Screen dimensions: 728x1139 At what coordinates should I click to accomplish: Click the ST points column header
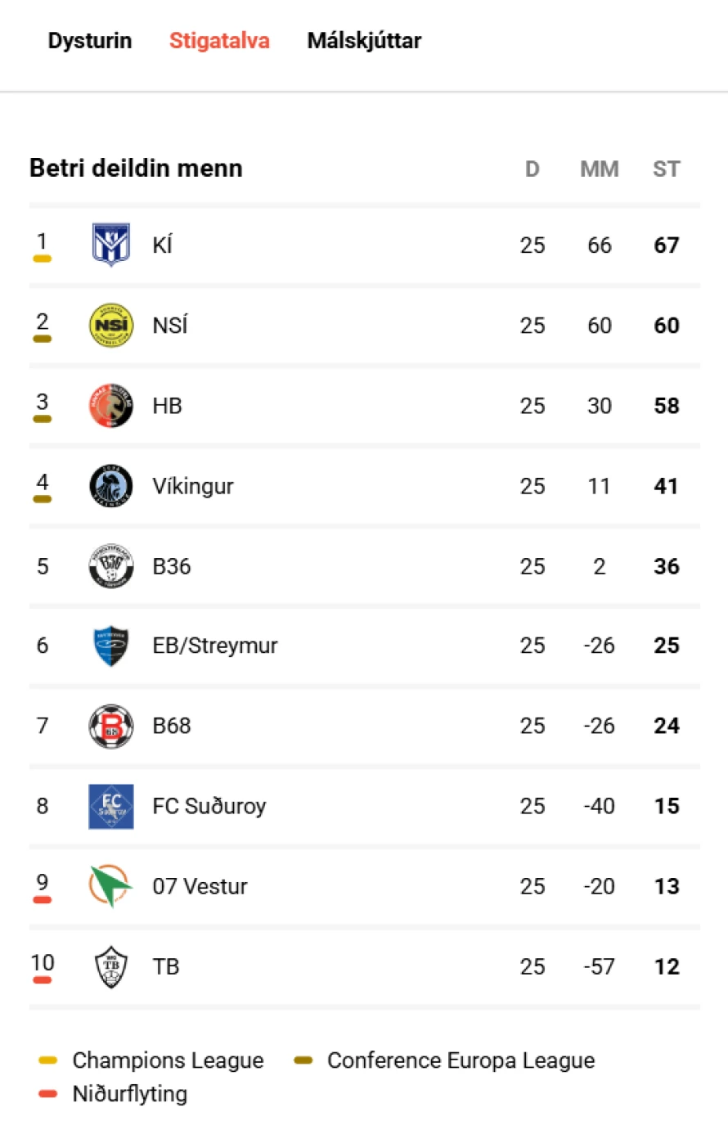666,169
